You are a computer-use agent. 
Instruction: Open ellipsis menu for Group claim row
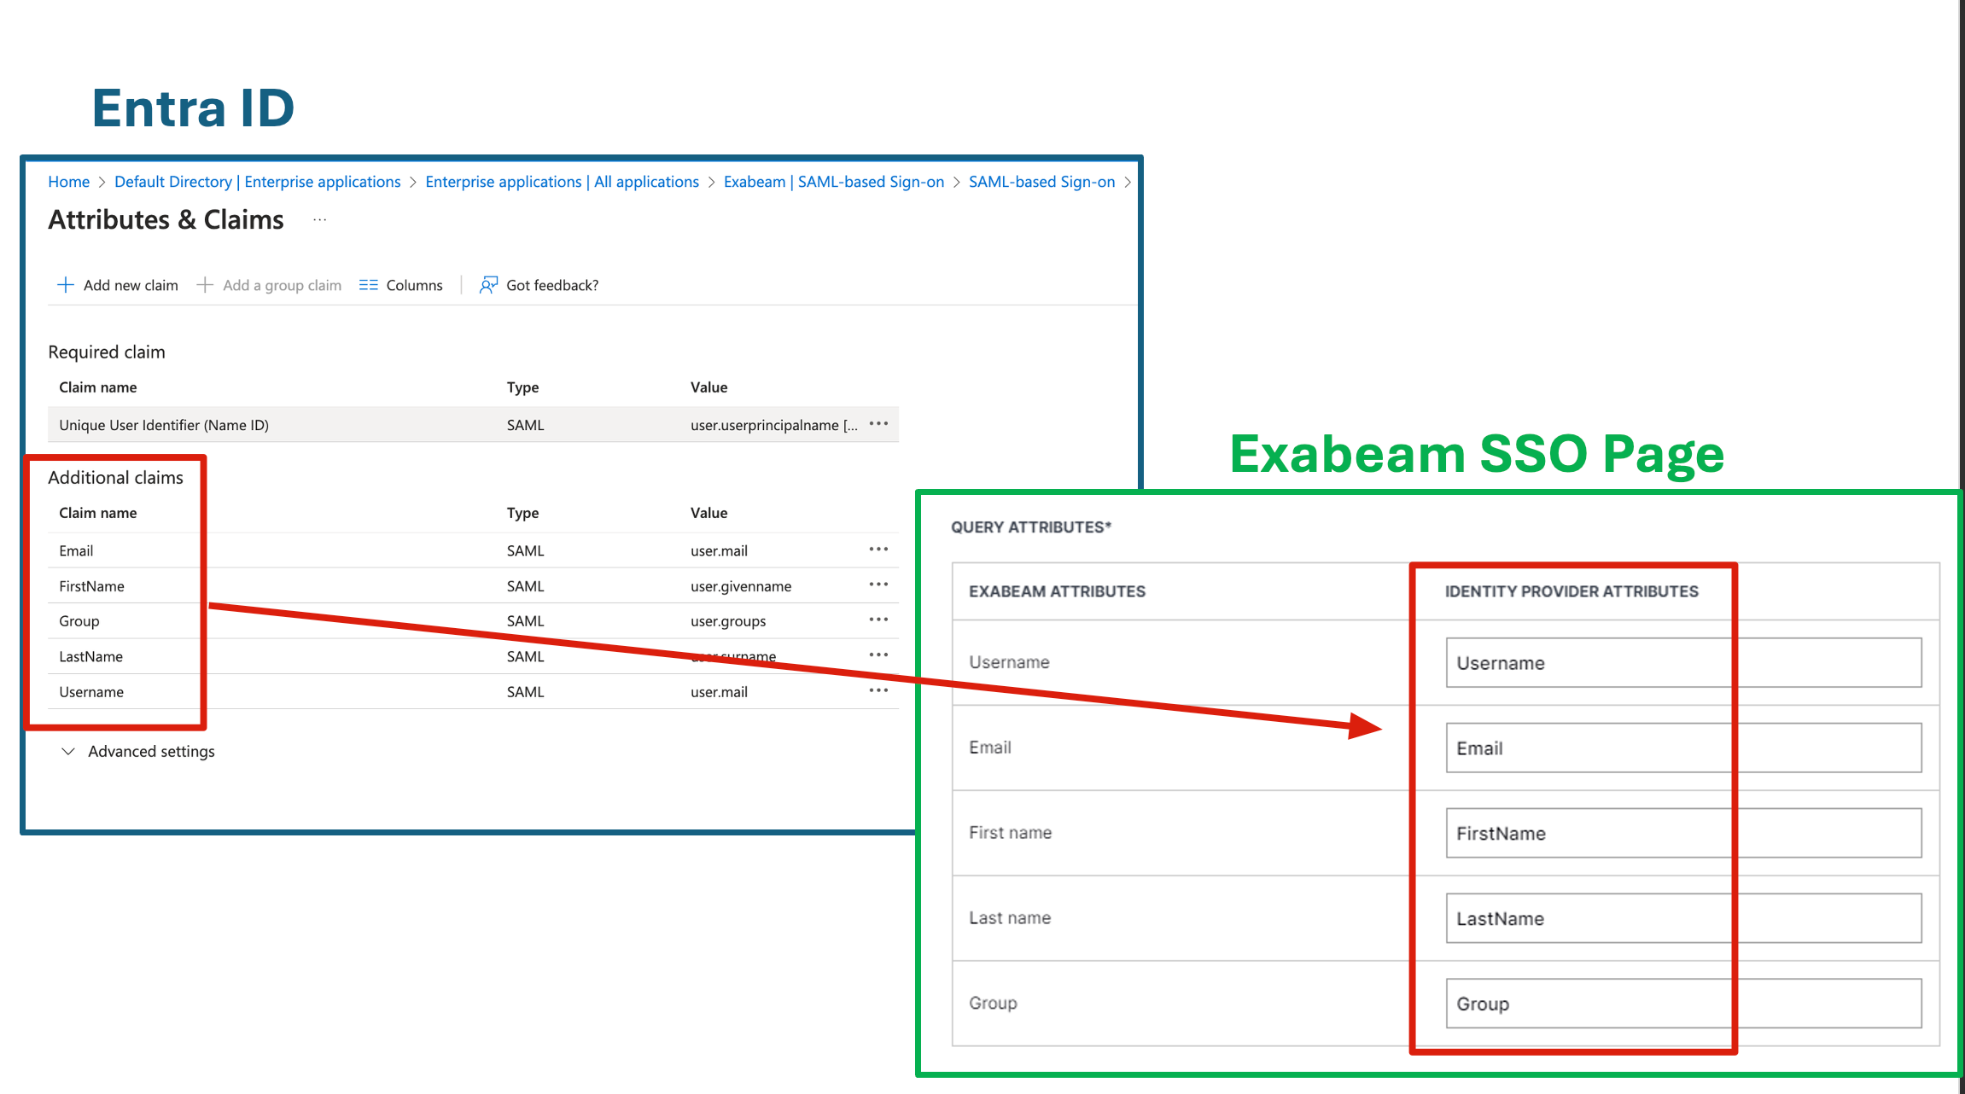pyautogui.click(x=878, y=620)
